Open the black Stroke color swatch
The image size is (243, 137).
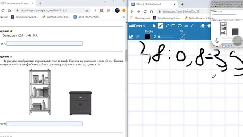[x=148, y=37]
